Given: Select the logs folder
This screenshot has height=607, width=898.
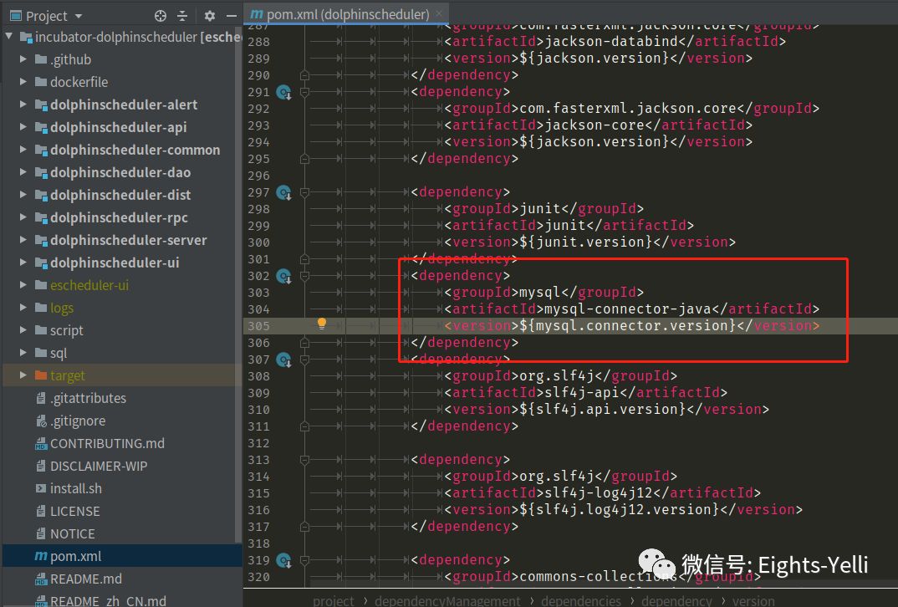Looking at the screenshot, I should pos(62,308).
